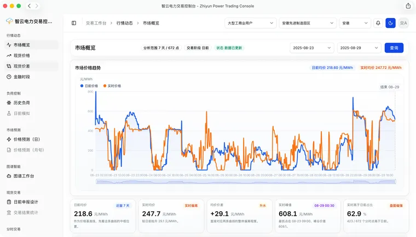Click the 状态 数据已更新 tag

tap(229, 48)
